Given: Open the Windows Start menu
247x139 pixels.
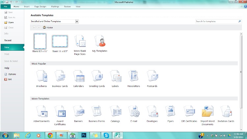Looking at the screenshot, I should (x=5, y=135).
